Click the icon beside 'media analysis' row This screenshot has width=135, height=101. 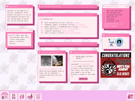pyautogui.click(x=42, y=27)
